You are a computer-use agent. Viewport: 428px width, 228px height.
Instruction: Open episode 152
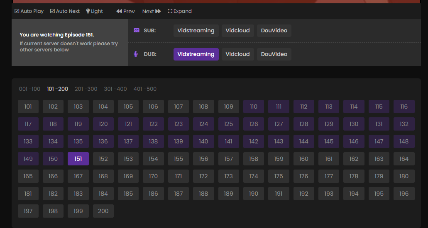pyautogui.click(x=103, y=159)
